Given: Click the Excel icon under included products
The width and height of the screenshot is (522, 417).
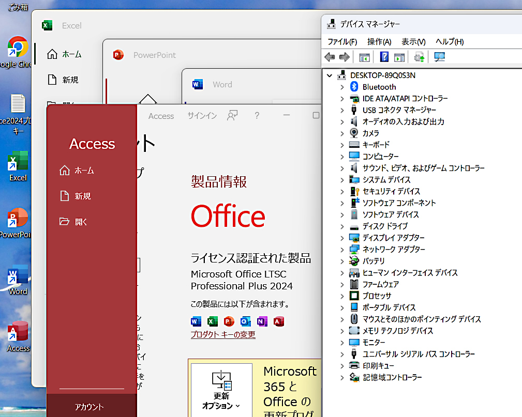Looking at the screenshot, I should click(x=213, y=321).
